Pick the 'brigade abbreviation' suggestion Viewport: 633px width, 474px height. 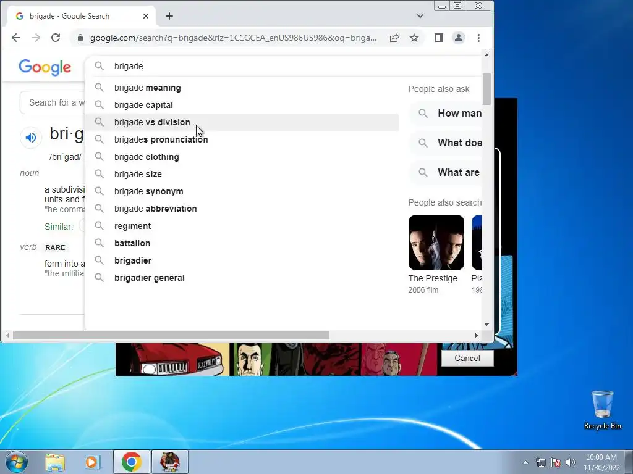click(x=242, y=209)
